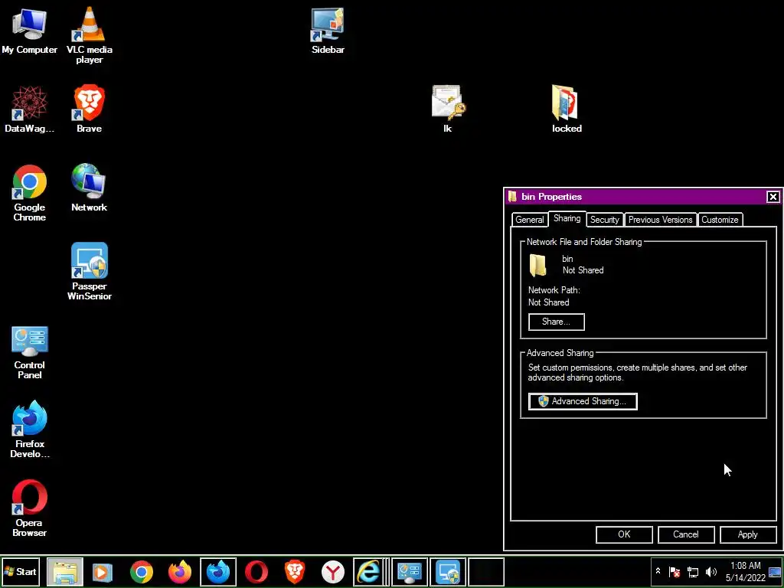Select the Passper WinSenior shortcut

[90, 272]
